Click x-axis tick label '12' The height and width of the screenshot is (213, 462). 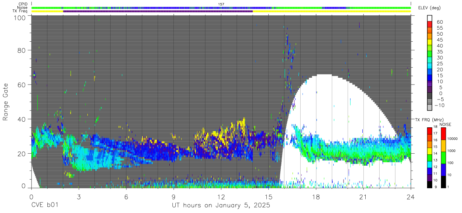(x=221, y=197)
